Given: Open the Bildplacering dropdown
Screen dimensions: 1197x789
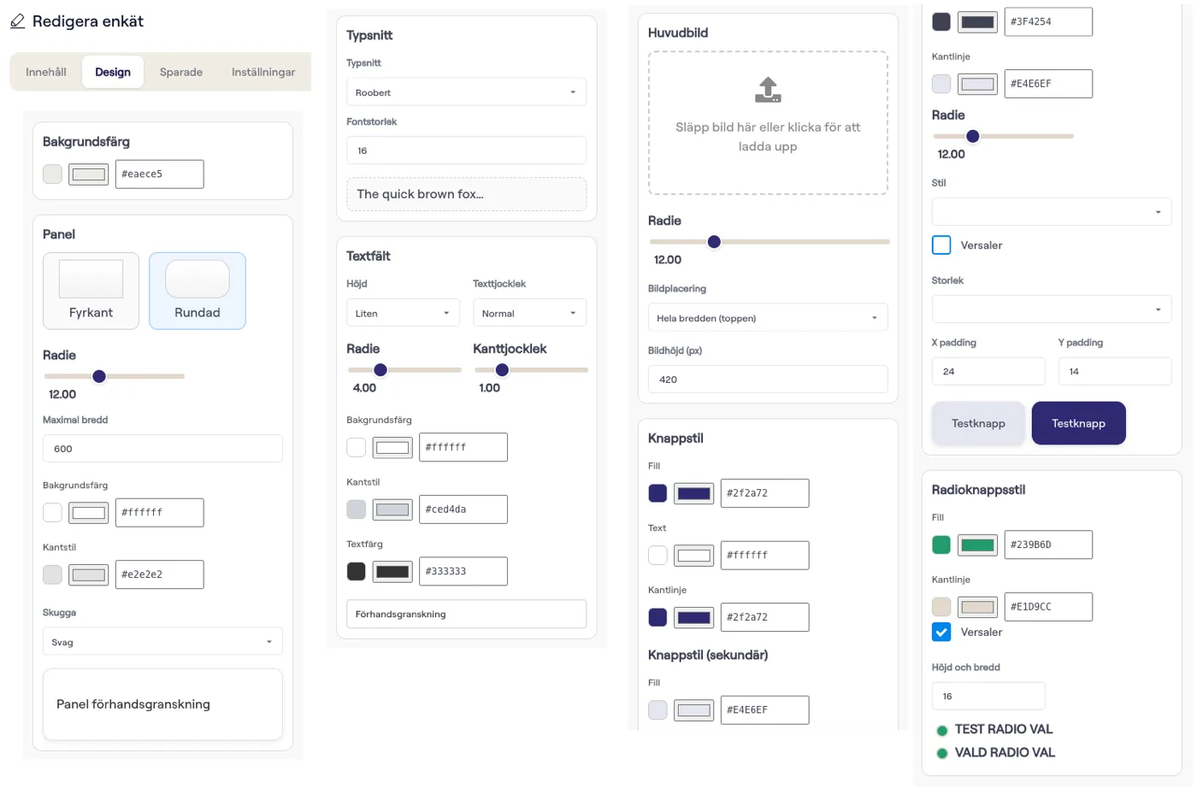Looking at the screenshot, I should [768, 318].
